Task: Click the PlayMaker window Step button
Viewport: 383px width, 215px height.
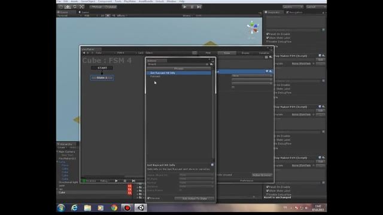Action: tap(133, 181)
